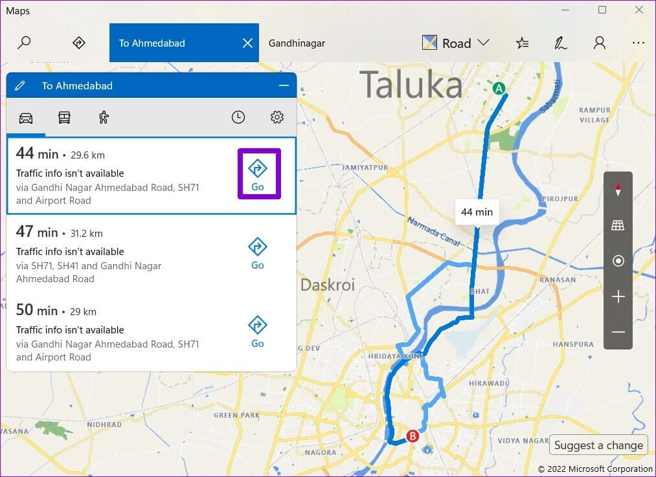This screenshot has height=477, width=656.
Task: Open the Directions diamond icon in top bar
Action: coord(78,43)
